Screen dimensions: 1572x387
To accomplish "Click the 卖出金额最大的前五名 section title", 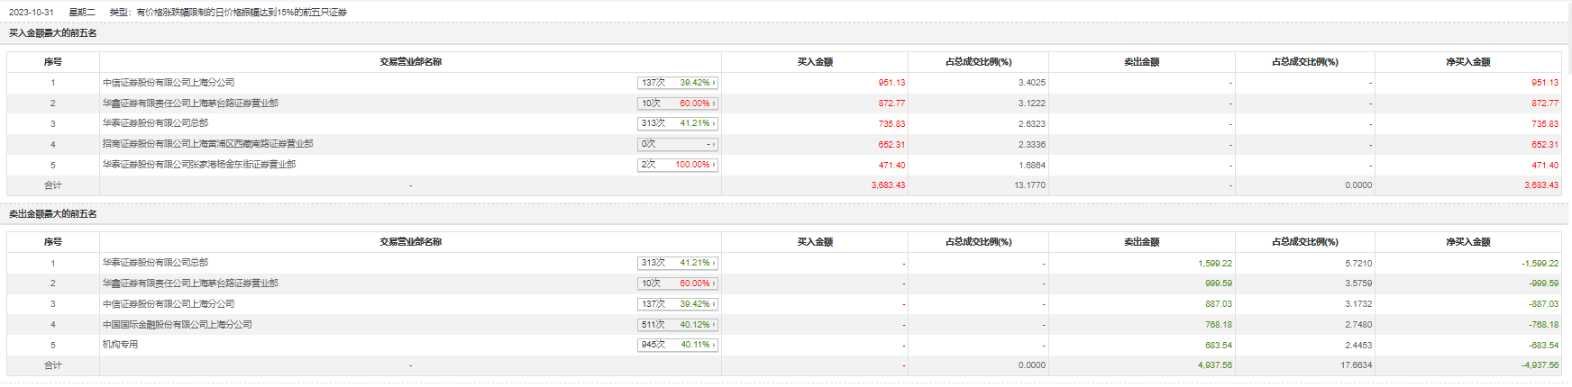I will point(53,214).
